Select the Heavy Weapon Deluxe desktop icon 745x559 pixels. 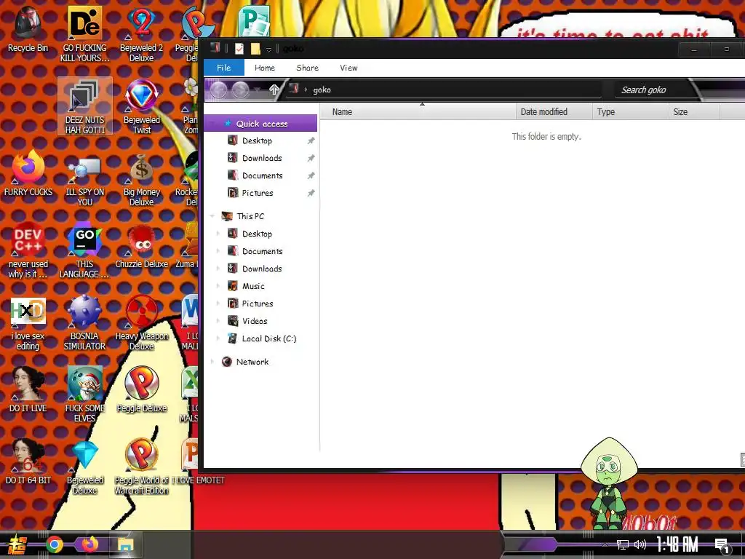tap(142, 323)
